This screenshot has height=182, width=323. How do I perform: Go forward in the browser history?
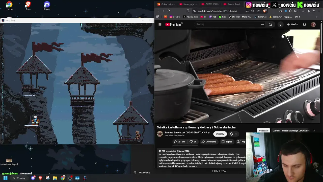(163, 11)
